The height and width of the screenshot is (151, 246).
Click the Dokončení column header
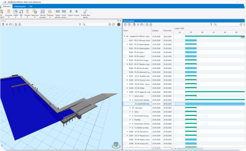[x=168, y=31]
